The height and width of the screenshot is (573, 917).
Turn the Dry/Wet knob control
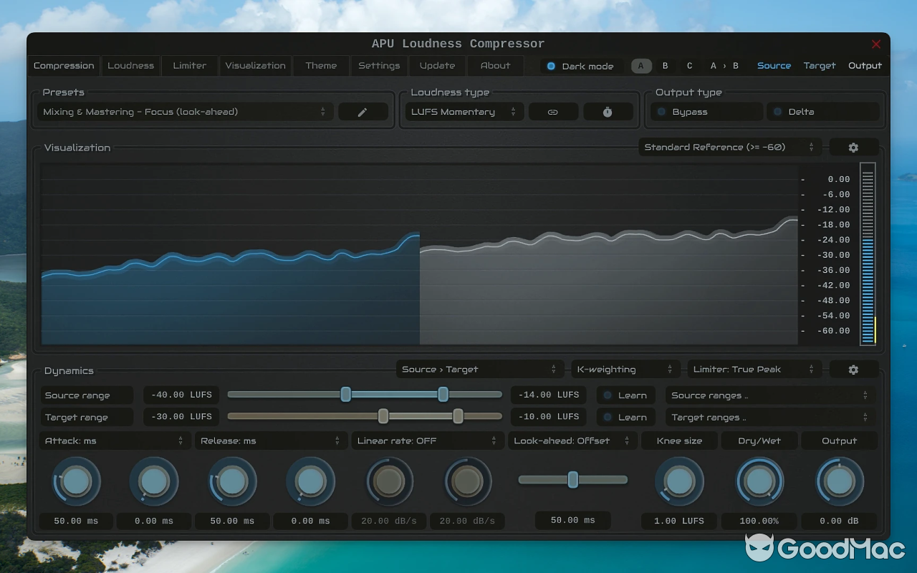click(x=759, y=481)
